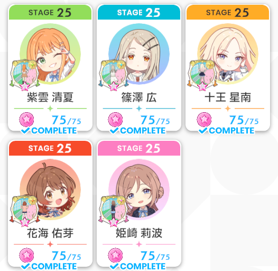Click the pink star medal under 篠澤 広
The image size is (278, 271).
pos(115,120)
